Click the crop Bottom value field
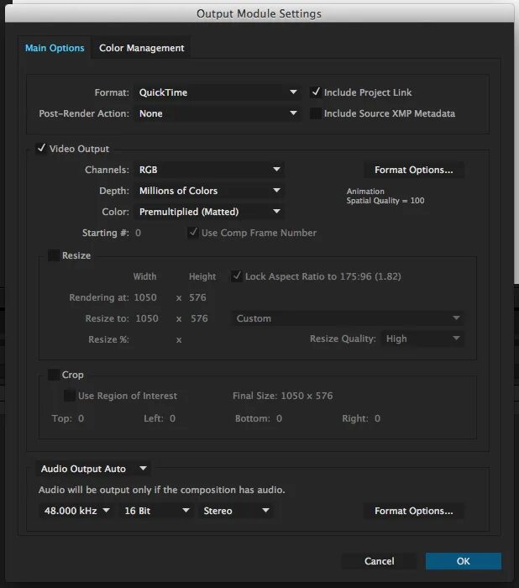The width and height of the screenshot is (519, 588). (279, 418)
